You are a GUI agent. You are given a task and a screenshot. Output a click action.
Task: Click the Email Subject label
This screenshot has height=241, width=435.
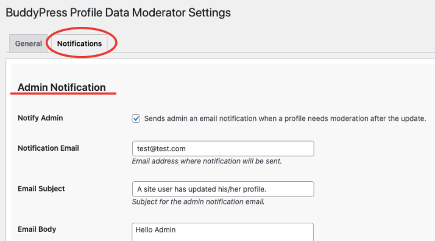pyautogui.click(x=41, y=189)
